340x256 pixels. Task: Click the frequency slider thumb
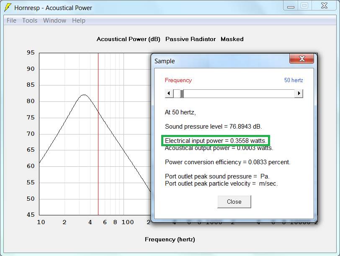(182, 93)
